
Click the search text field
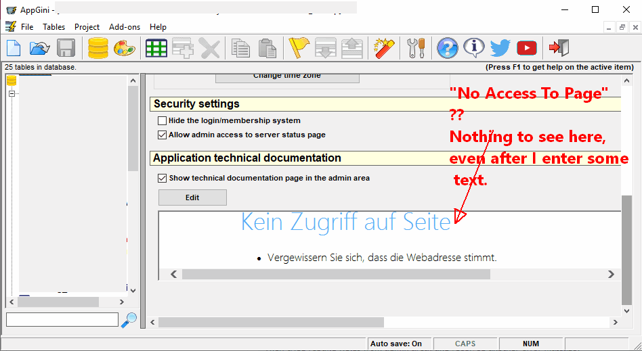point(62,319)
